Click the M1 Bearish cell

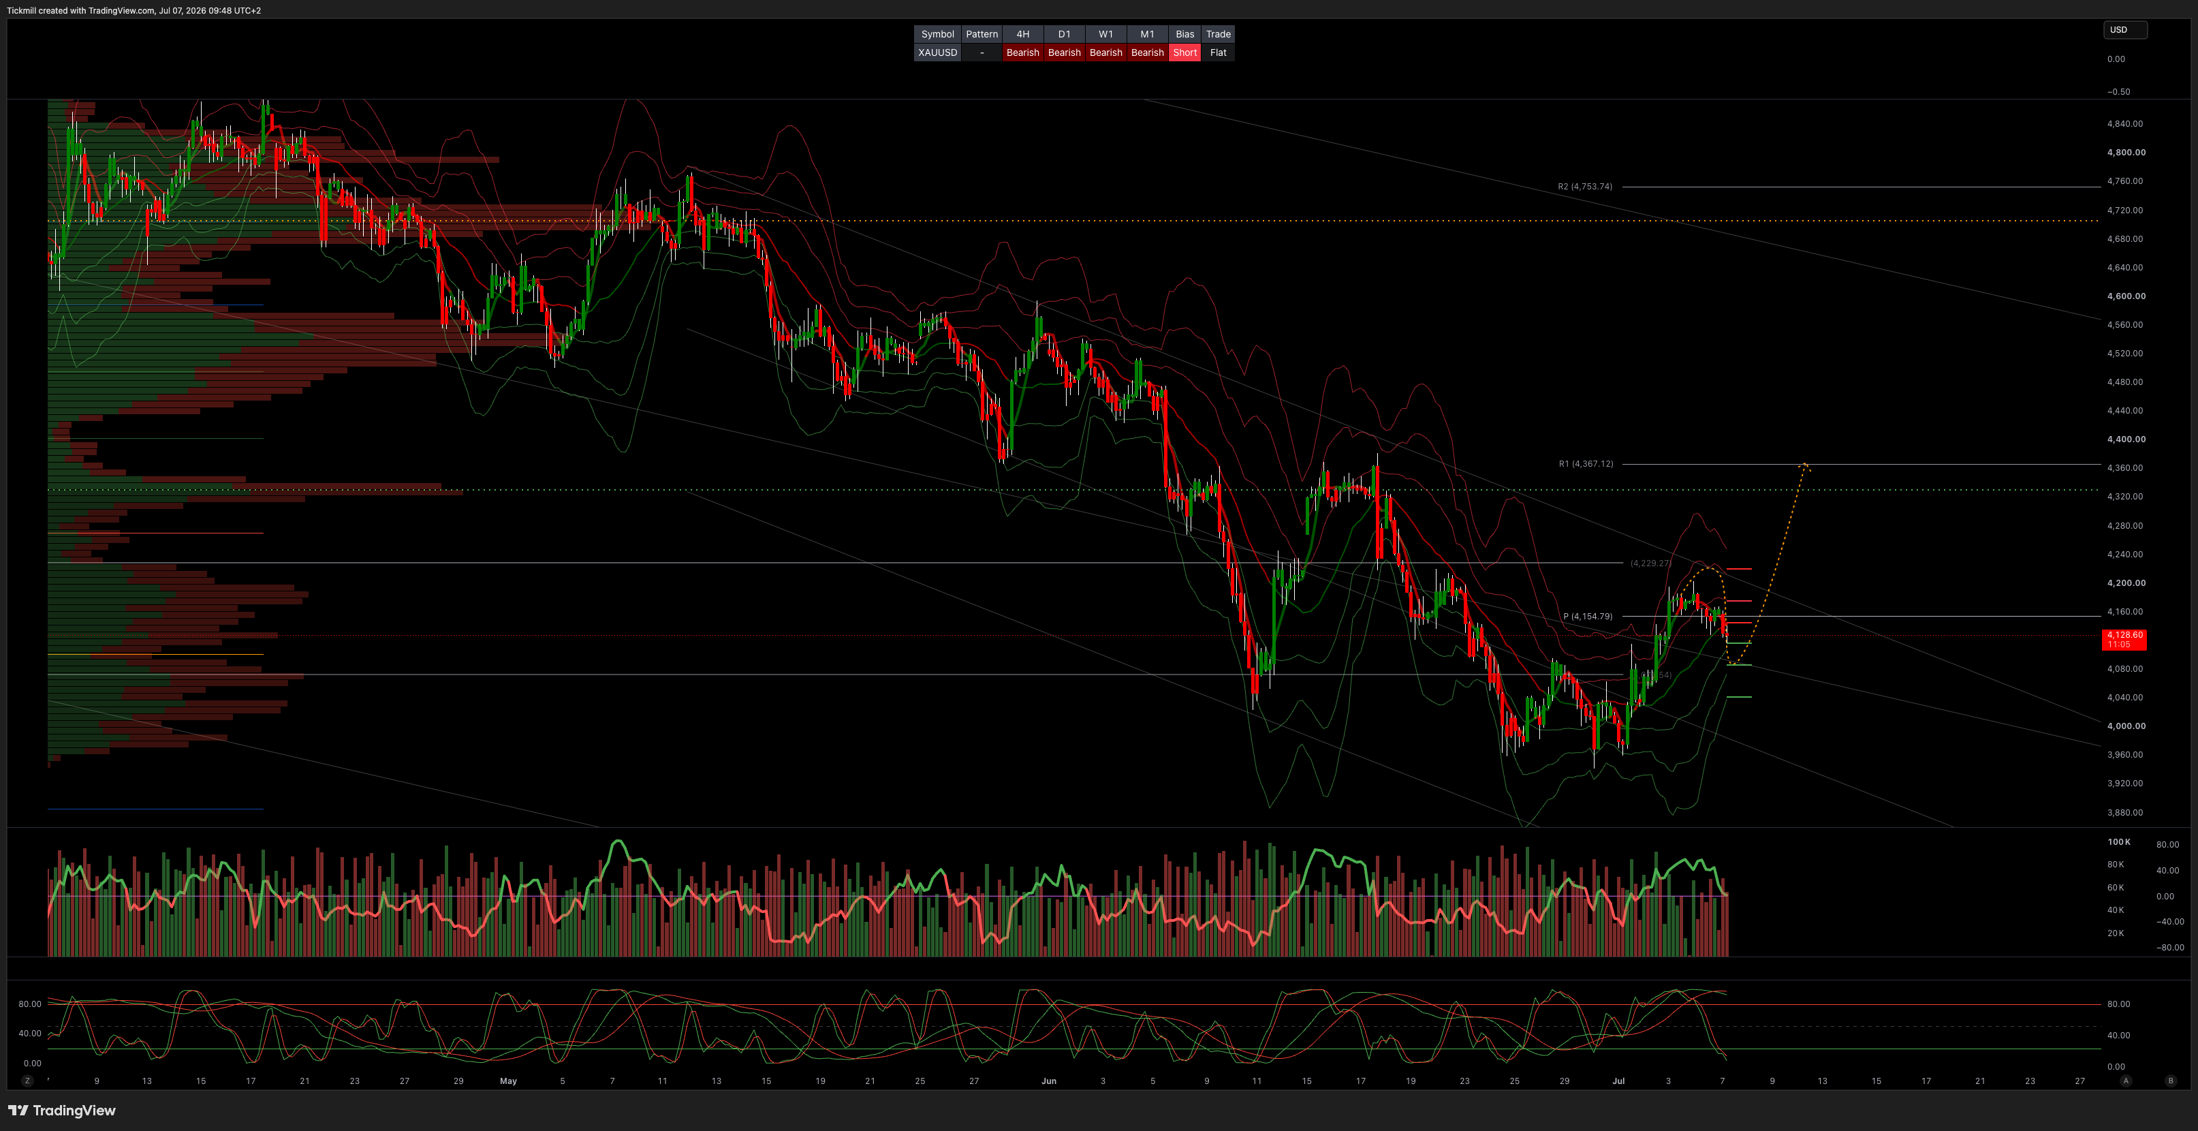pos(1147,53)
